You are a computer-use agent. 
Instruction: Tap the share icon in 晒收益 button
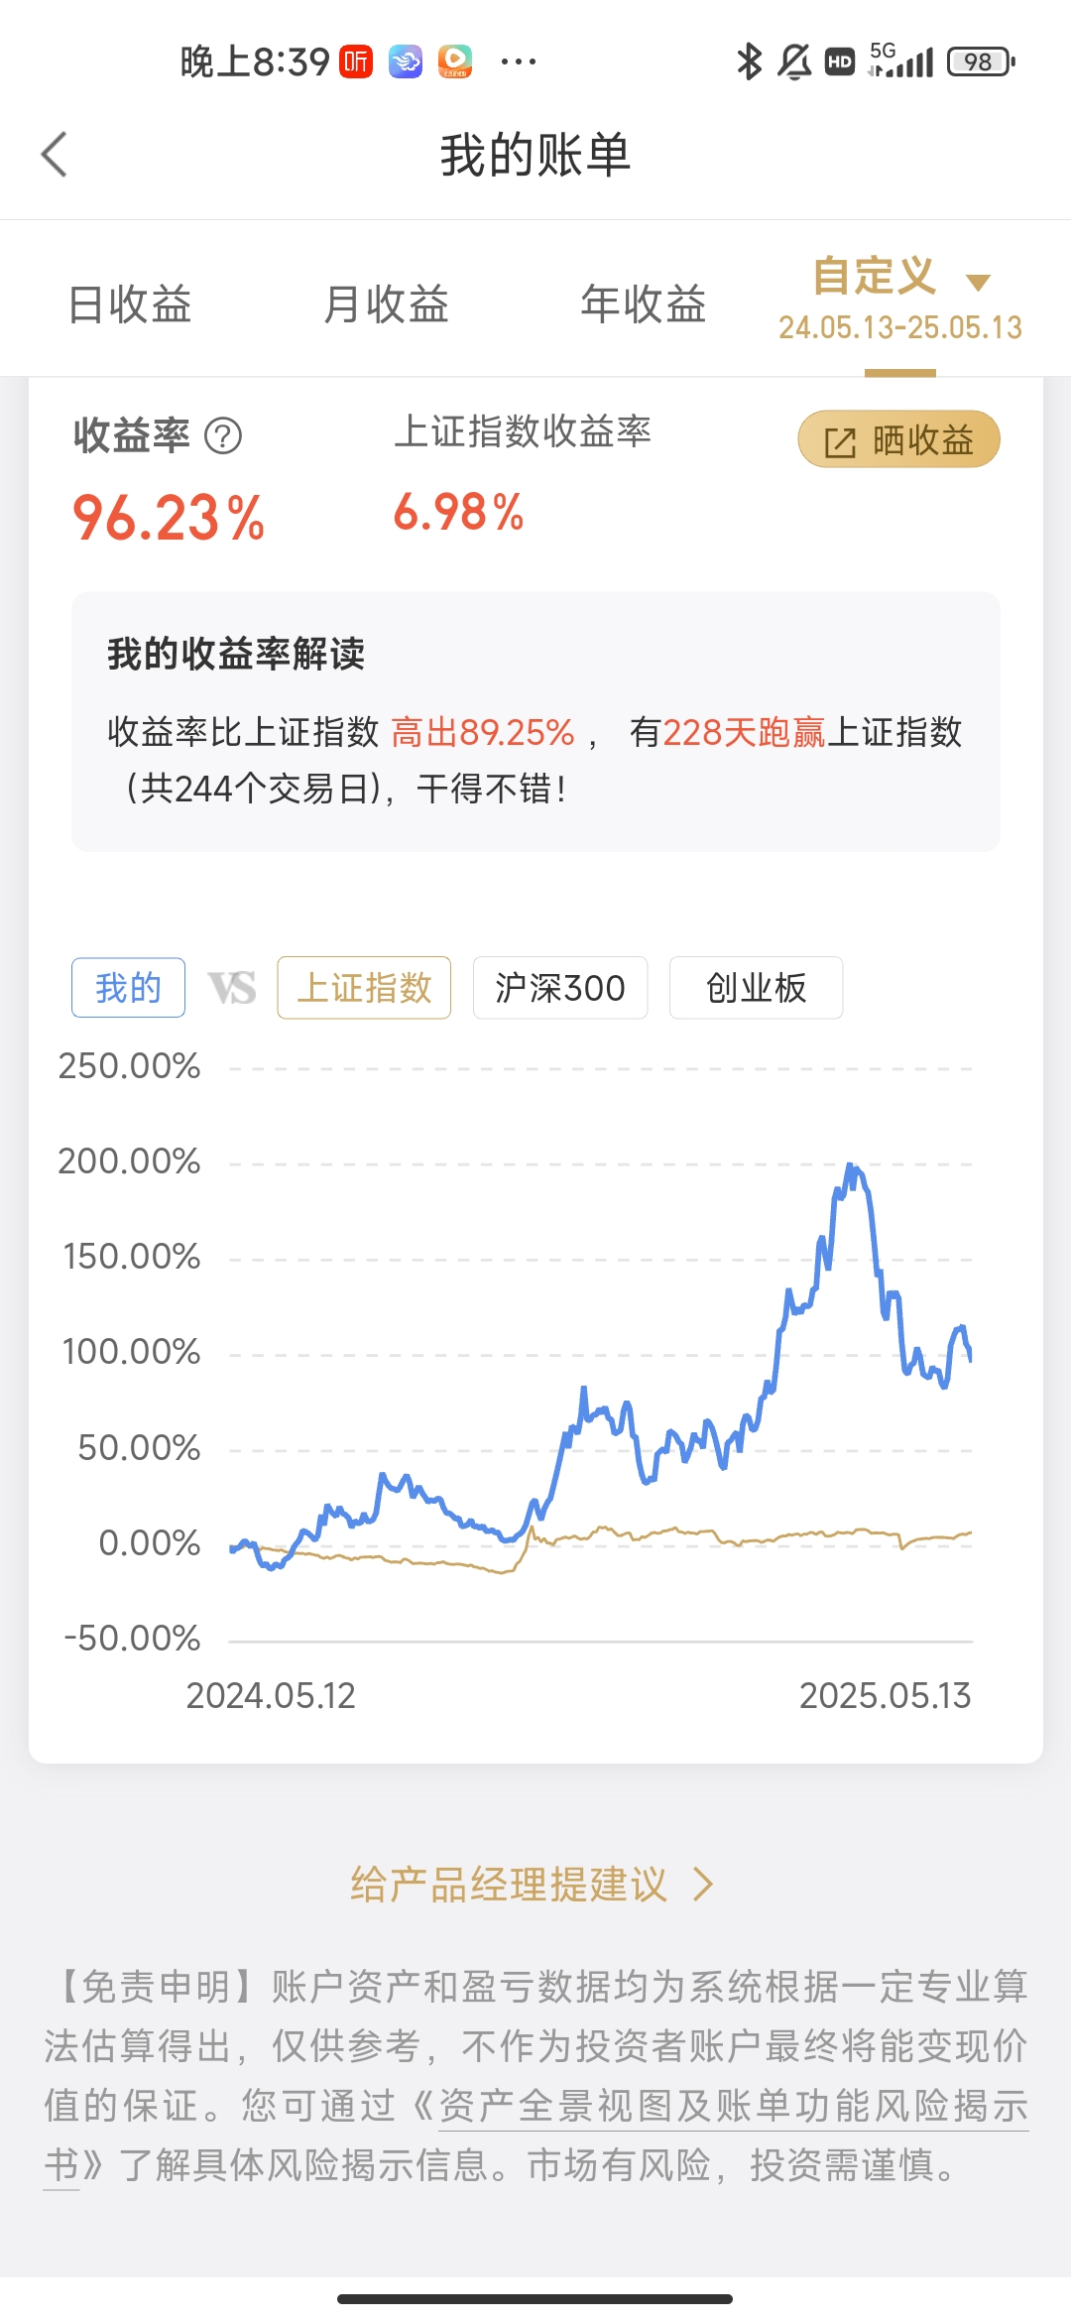840,442
